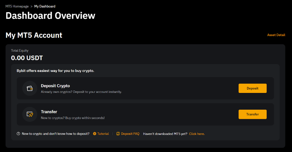Viewport: 292px width, 152px height.
Task: Click the My MT5 Account heading
Action: 34,35
